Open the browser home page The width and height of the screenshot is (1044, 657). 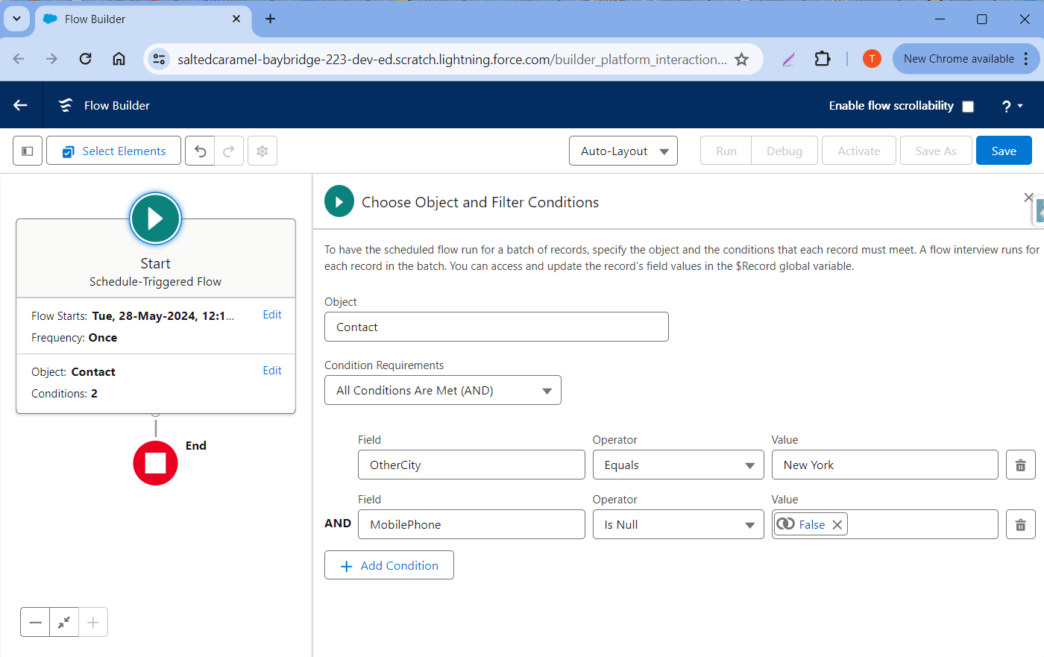tap(119, 59)
